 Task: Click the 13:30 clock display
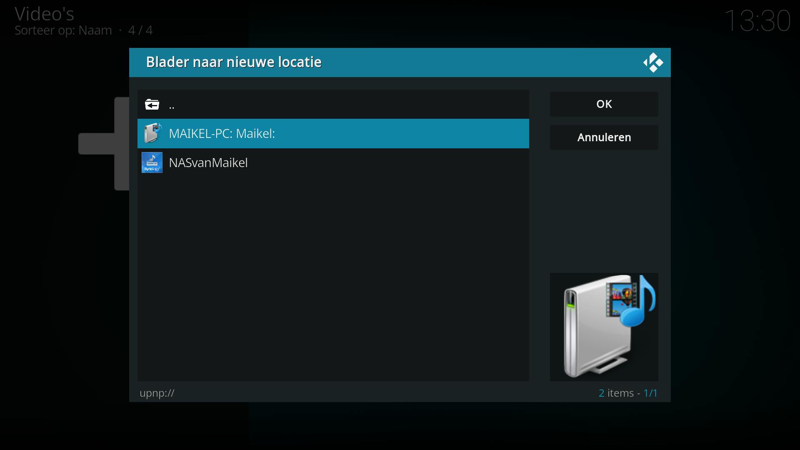[757, 20]
